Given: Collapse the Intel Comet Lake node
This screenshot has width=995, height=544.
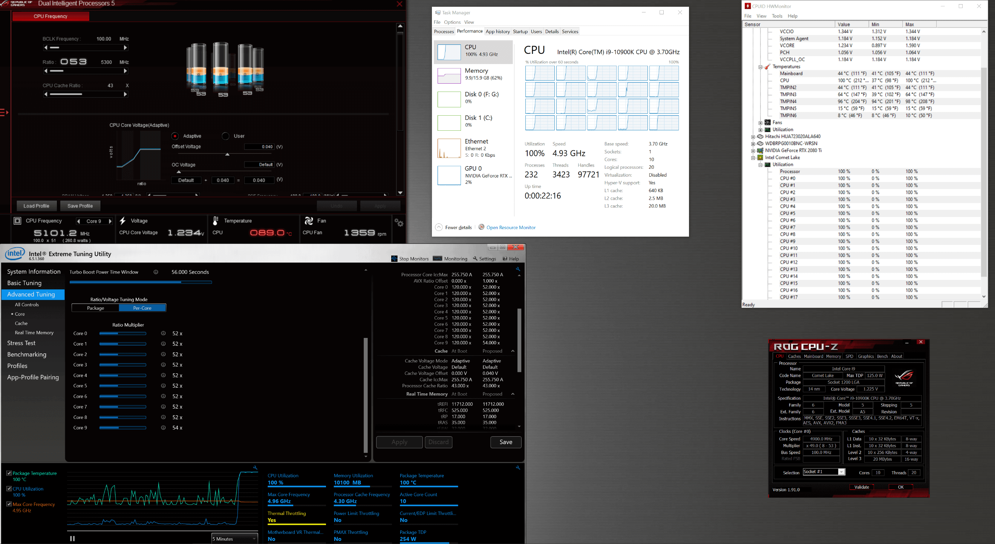Looking at the screenshot, I should coord(753,157).
